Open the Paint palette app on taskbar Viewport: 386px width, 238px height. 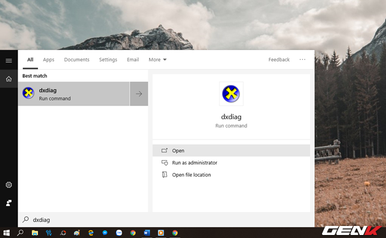tap(77, 233)
